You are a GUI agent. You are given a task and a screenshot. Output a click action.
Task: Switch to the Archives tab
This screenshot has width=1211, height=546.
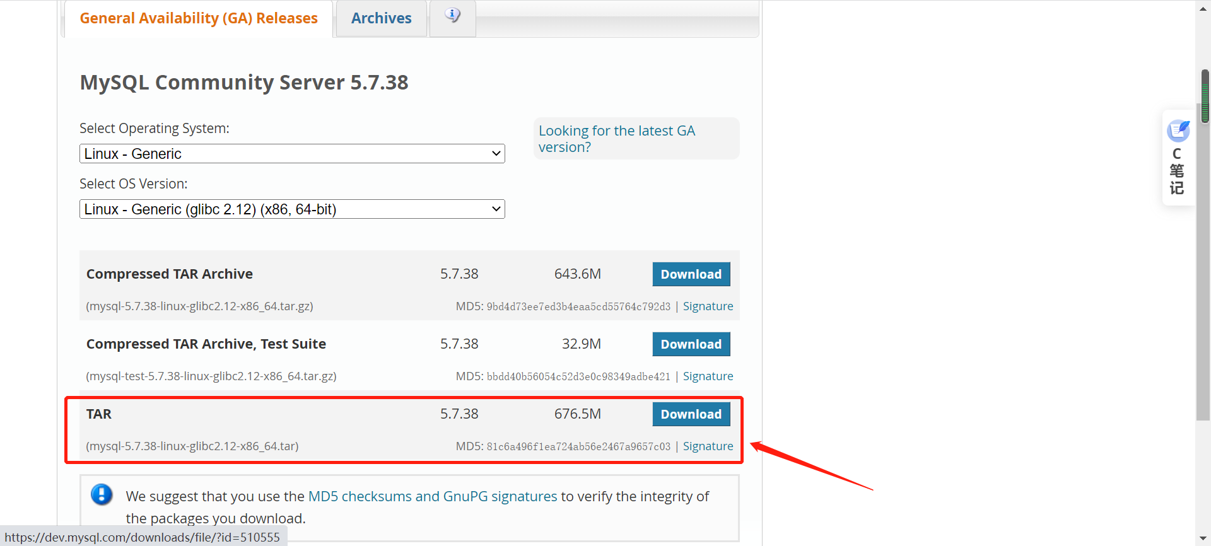(381, 18)
